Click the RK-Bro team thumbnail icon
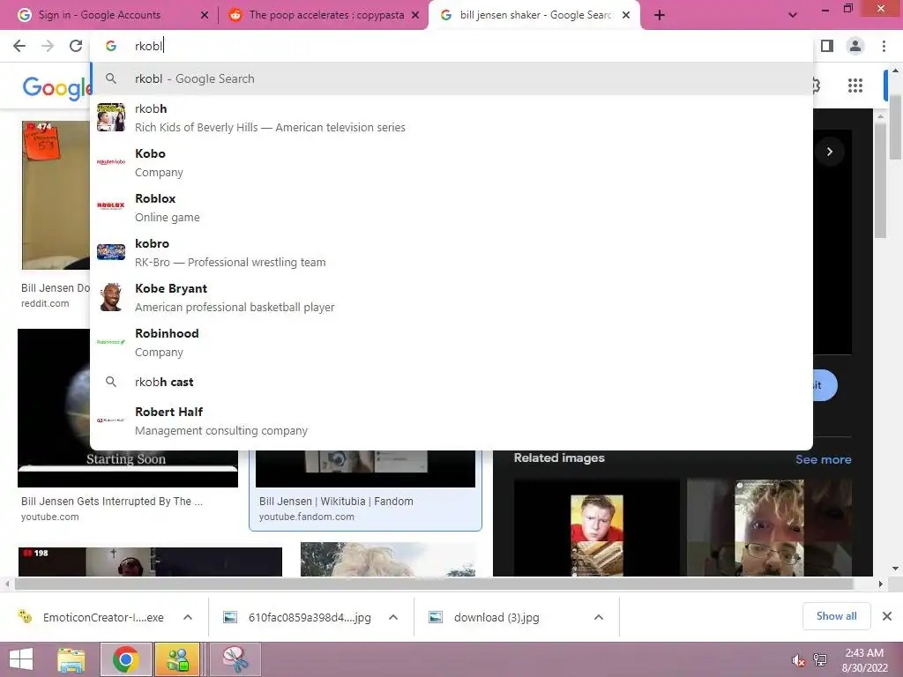This screenshot has height=677, width=903. [111, 252]
